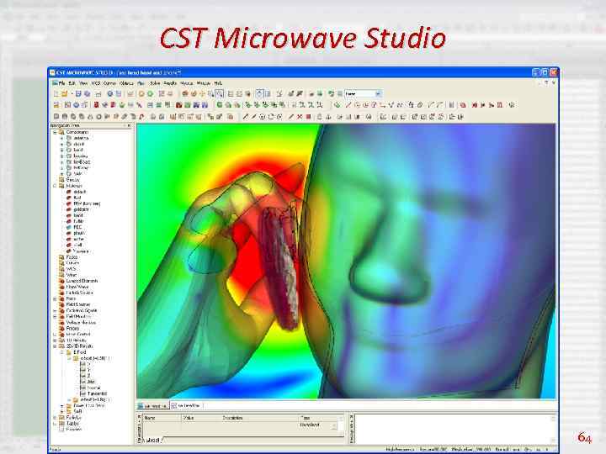This screenshot has height=454, width=606.
Task: Select the Normal field result
Action: [x=93, y=388]
